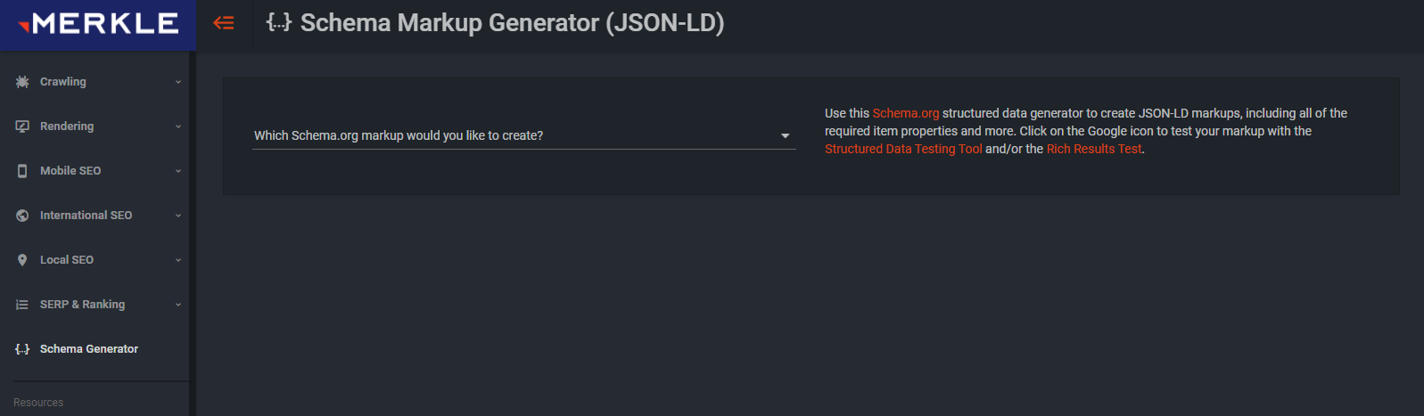Select SERP & Ranking menu item
1424x416 pixels.
point(82,305)
